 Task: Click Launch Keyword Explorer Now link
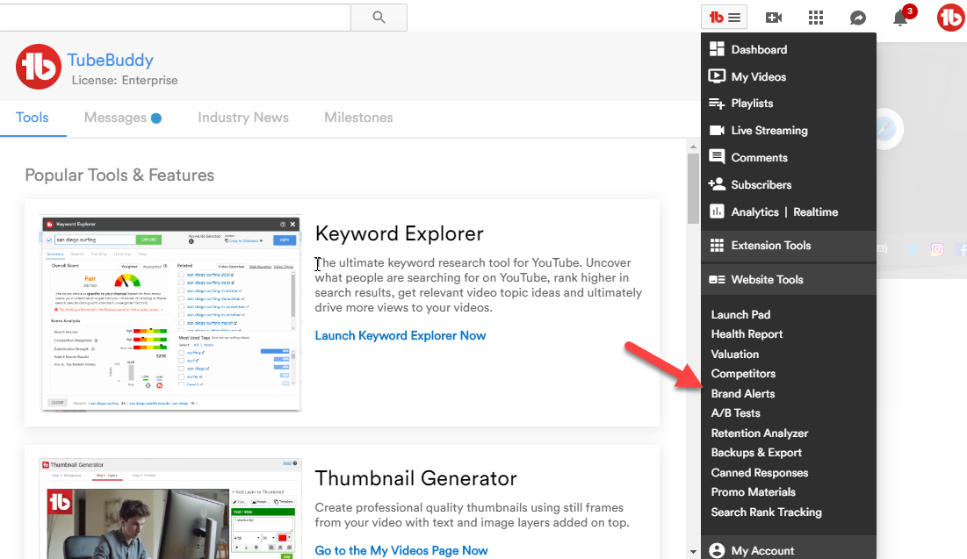tap(401, 336)
